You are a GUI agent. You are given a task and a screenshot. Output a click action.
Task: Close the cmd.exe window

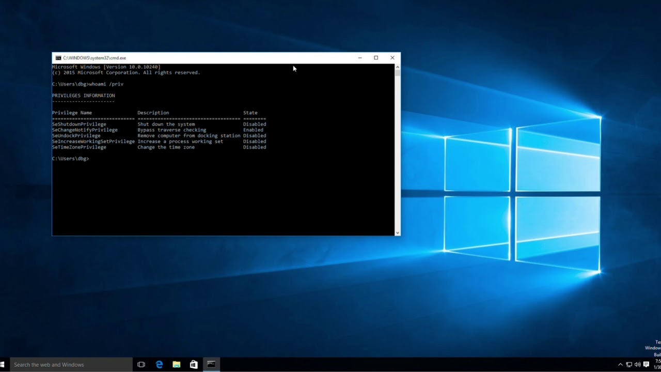point(392,58)
